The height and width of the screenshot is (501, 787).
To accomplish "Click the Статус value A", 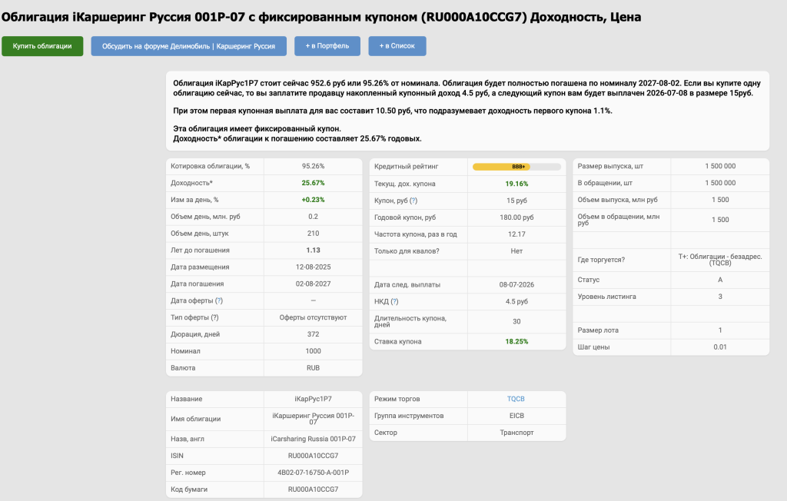I will click(720, 280).
